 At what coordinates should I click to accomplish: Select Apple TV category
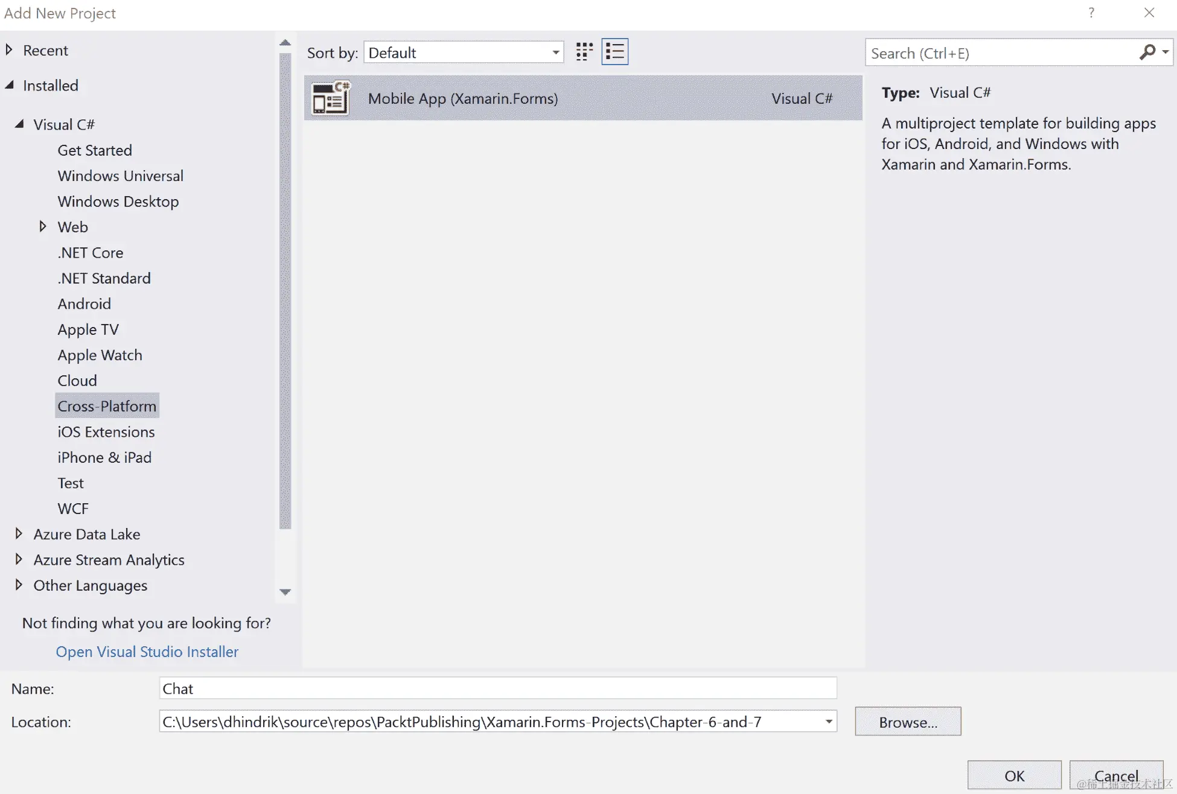click(x=88, y=329)
